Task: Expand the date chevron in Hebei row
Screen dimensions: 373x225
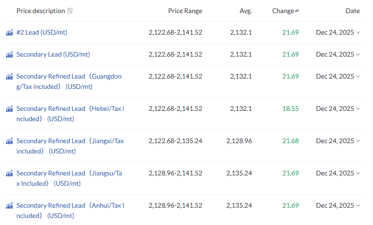Action: click(x=358, y=109)
